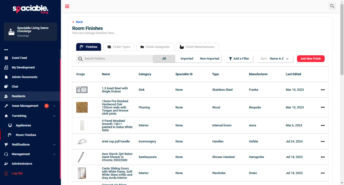Switch to the Finish Types tab
The height and width of the screenshot is (185, 344).
click(118, 47)
